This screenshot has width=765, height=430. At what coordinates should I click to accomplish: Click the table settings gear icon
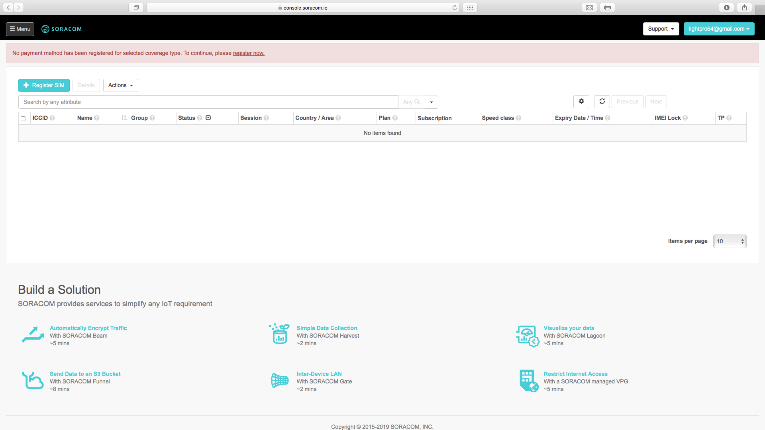pyautogui.click(x=581, y=102)
